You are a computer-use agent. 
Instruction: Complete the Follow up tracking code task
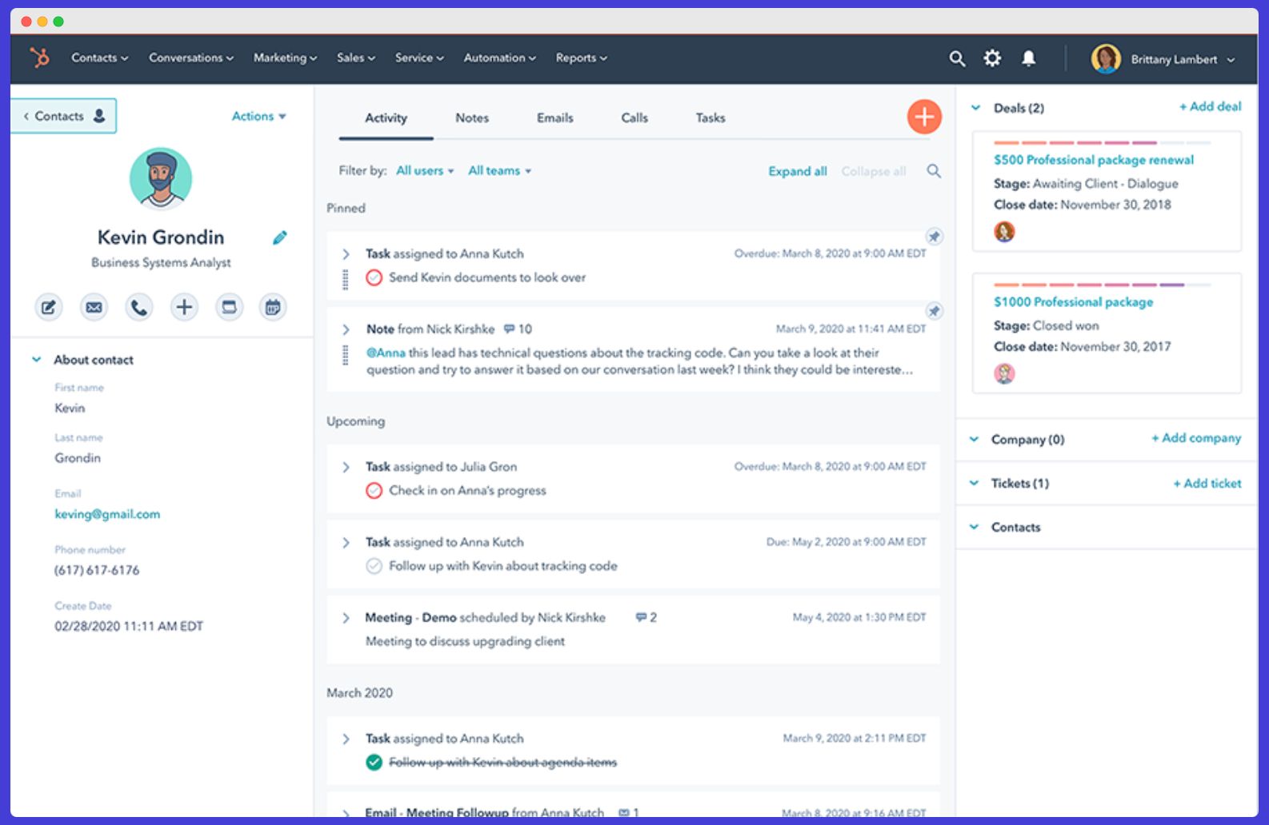pos(374,566)
